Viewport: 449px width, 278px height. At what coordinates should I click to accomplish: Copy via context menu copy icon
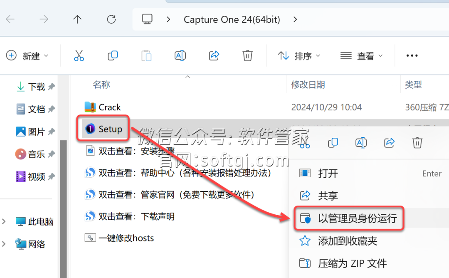coord(333,143)
